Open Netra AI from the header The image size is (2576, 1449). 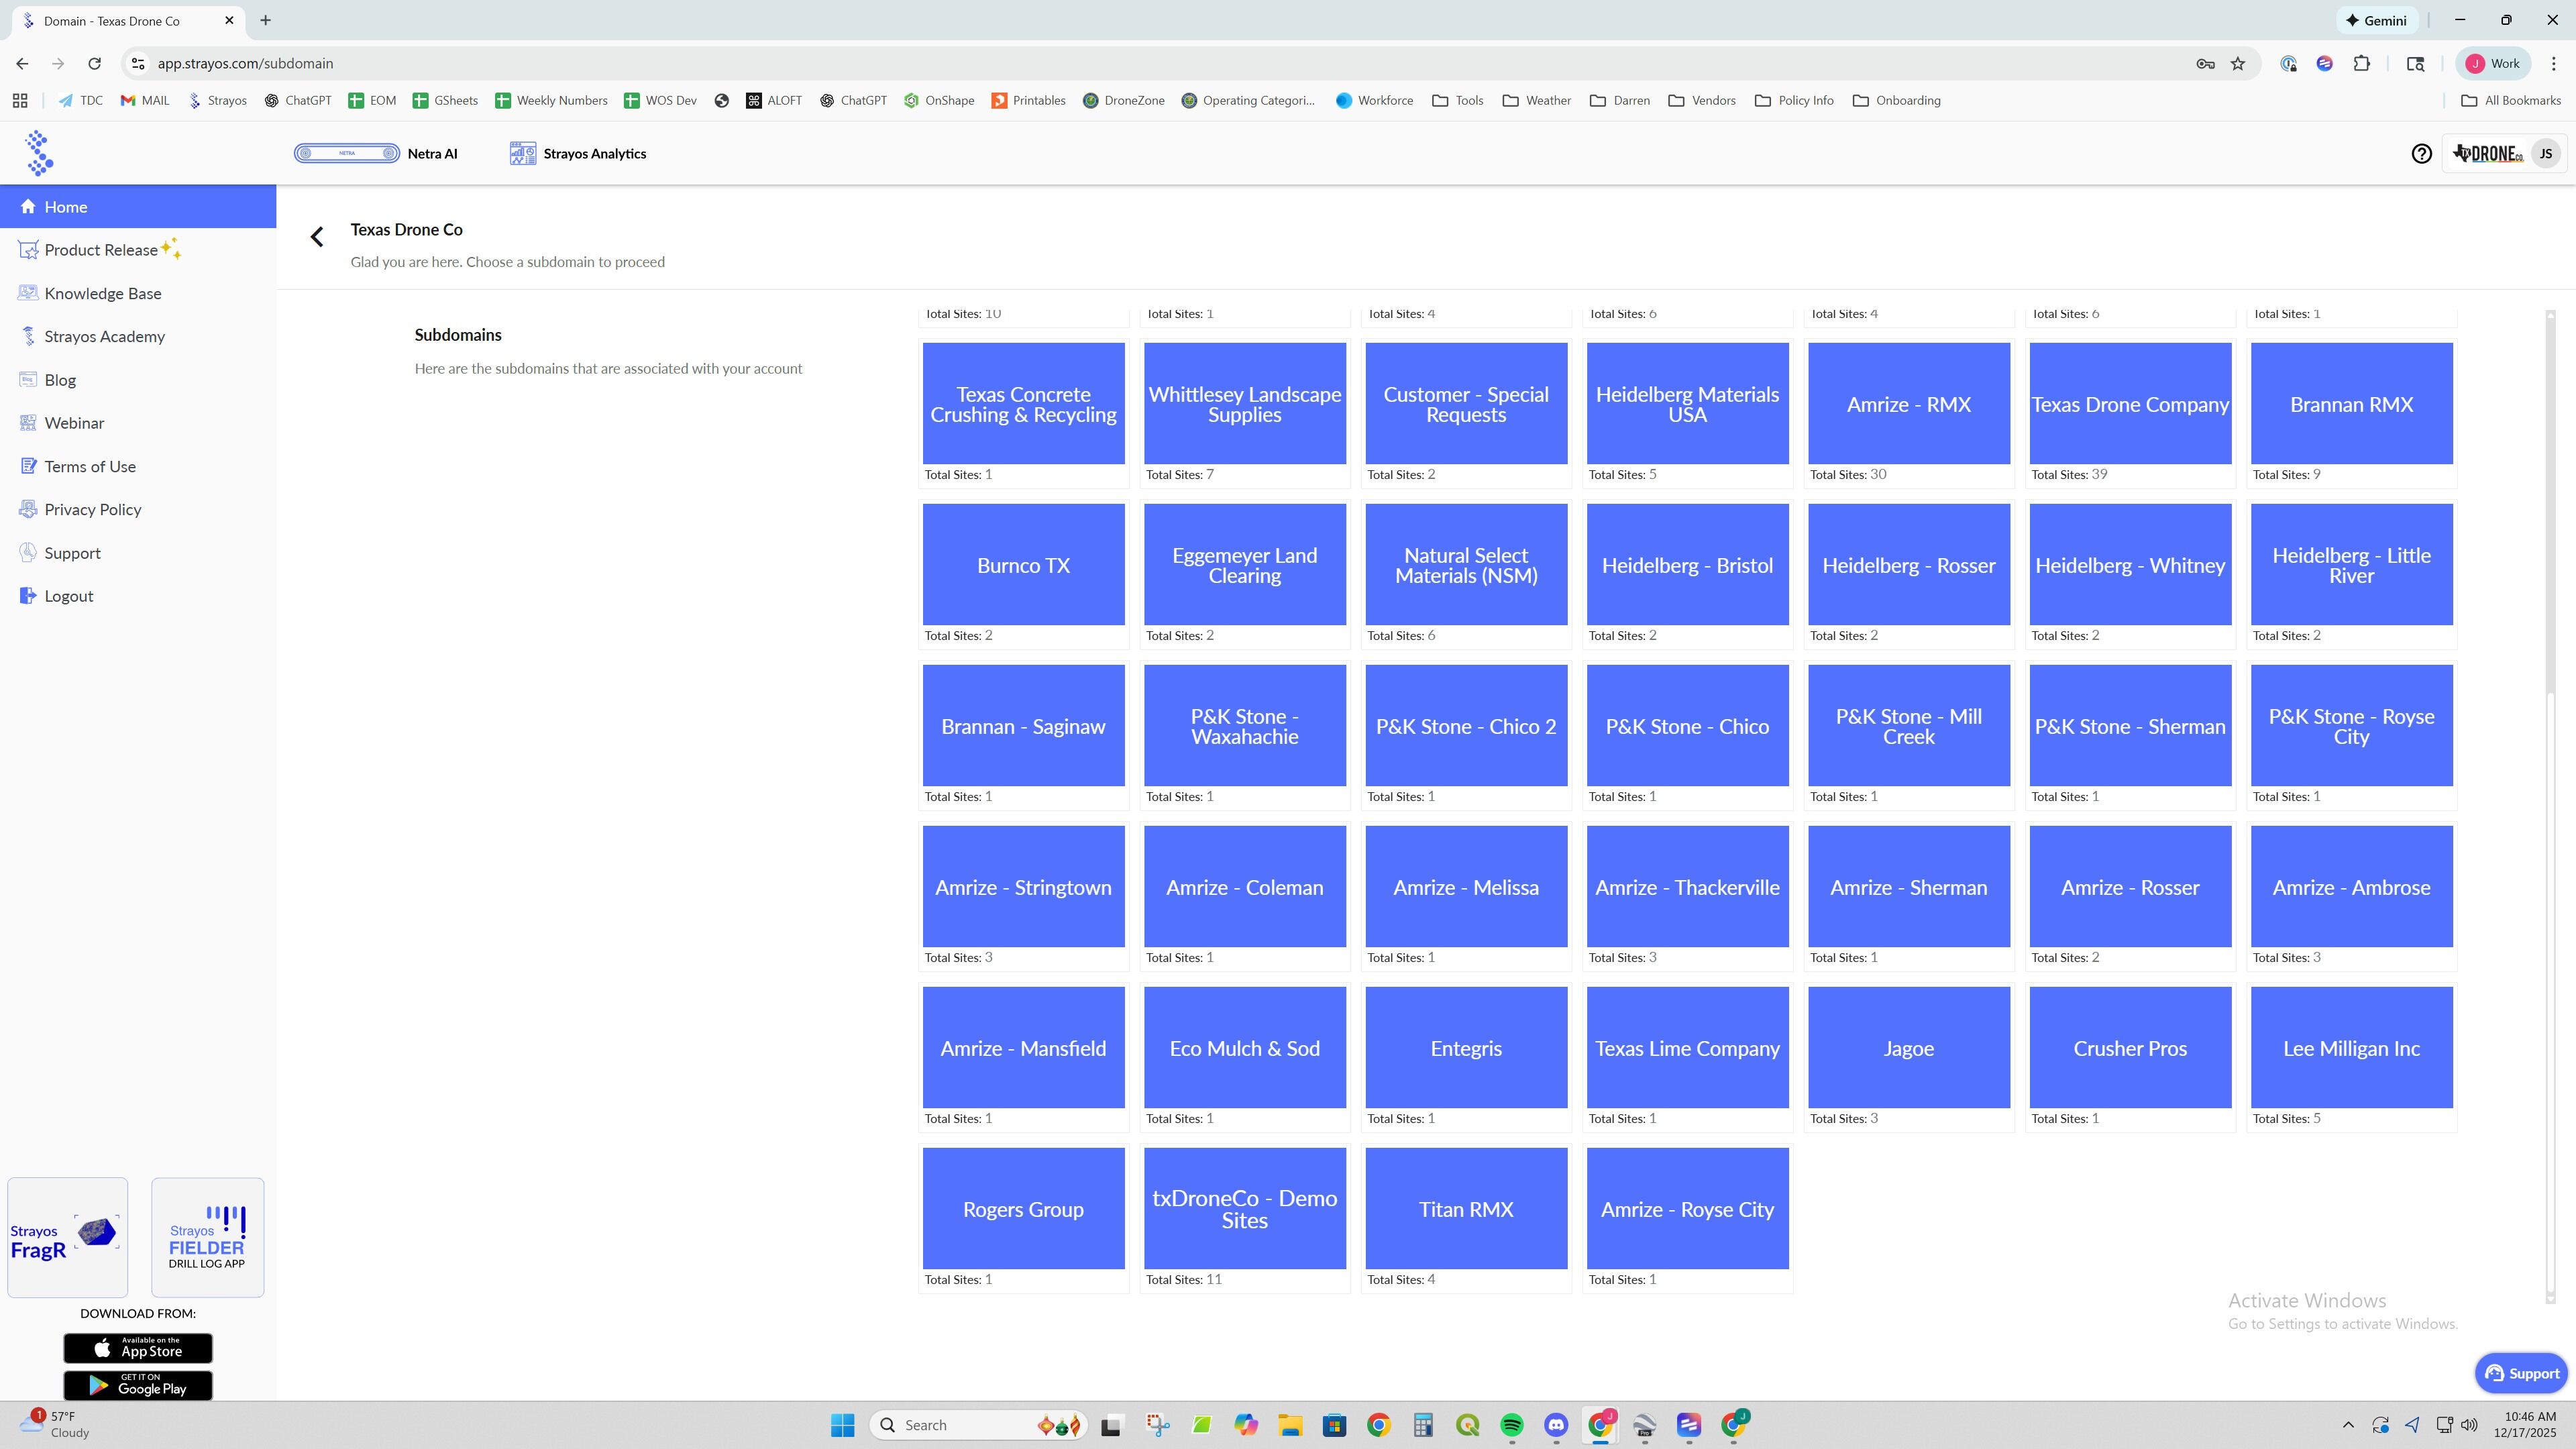point(376,153)
